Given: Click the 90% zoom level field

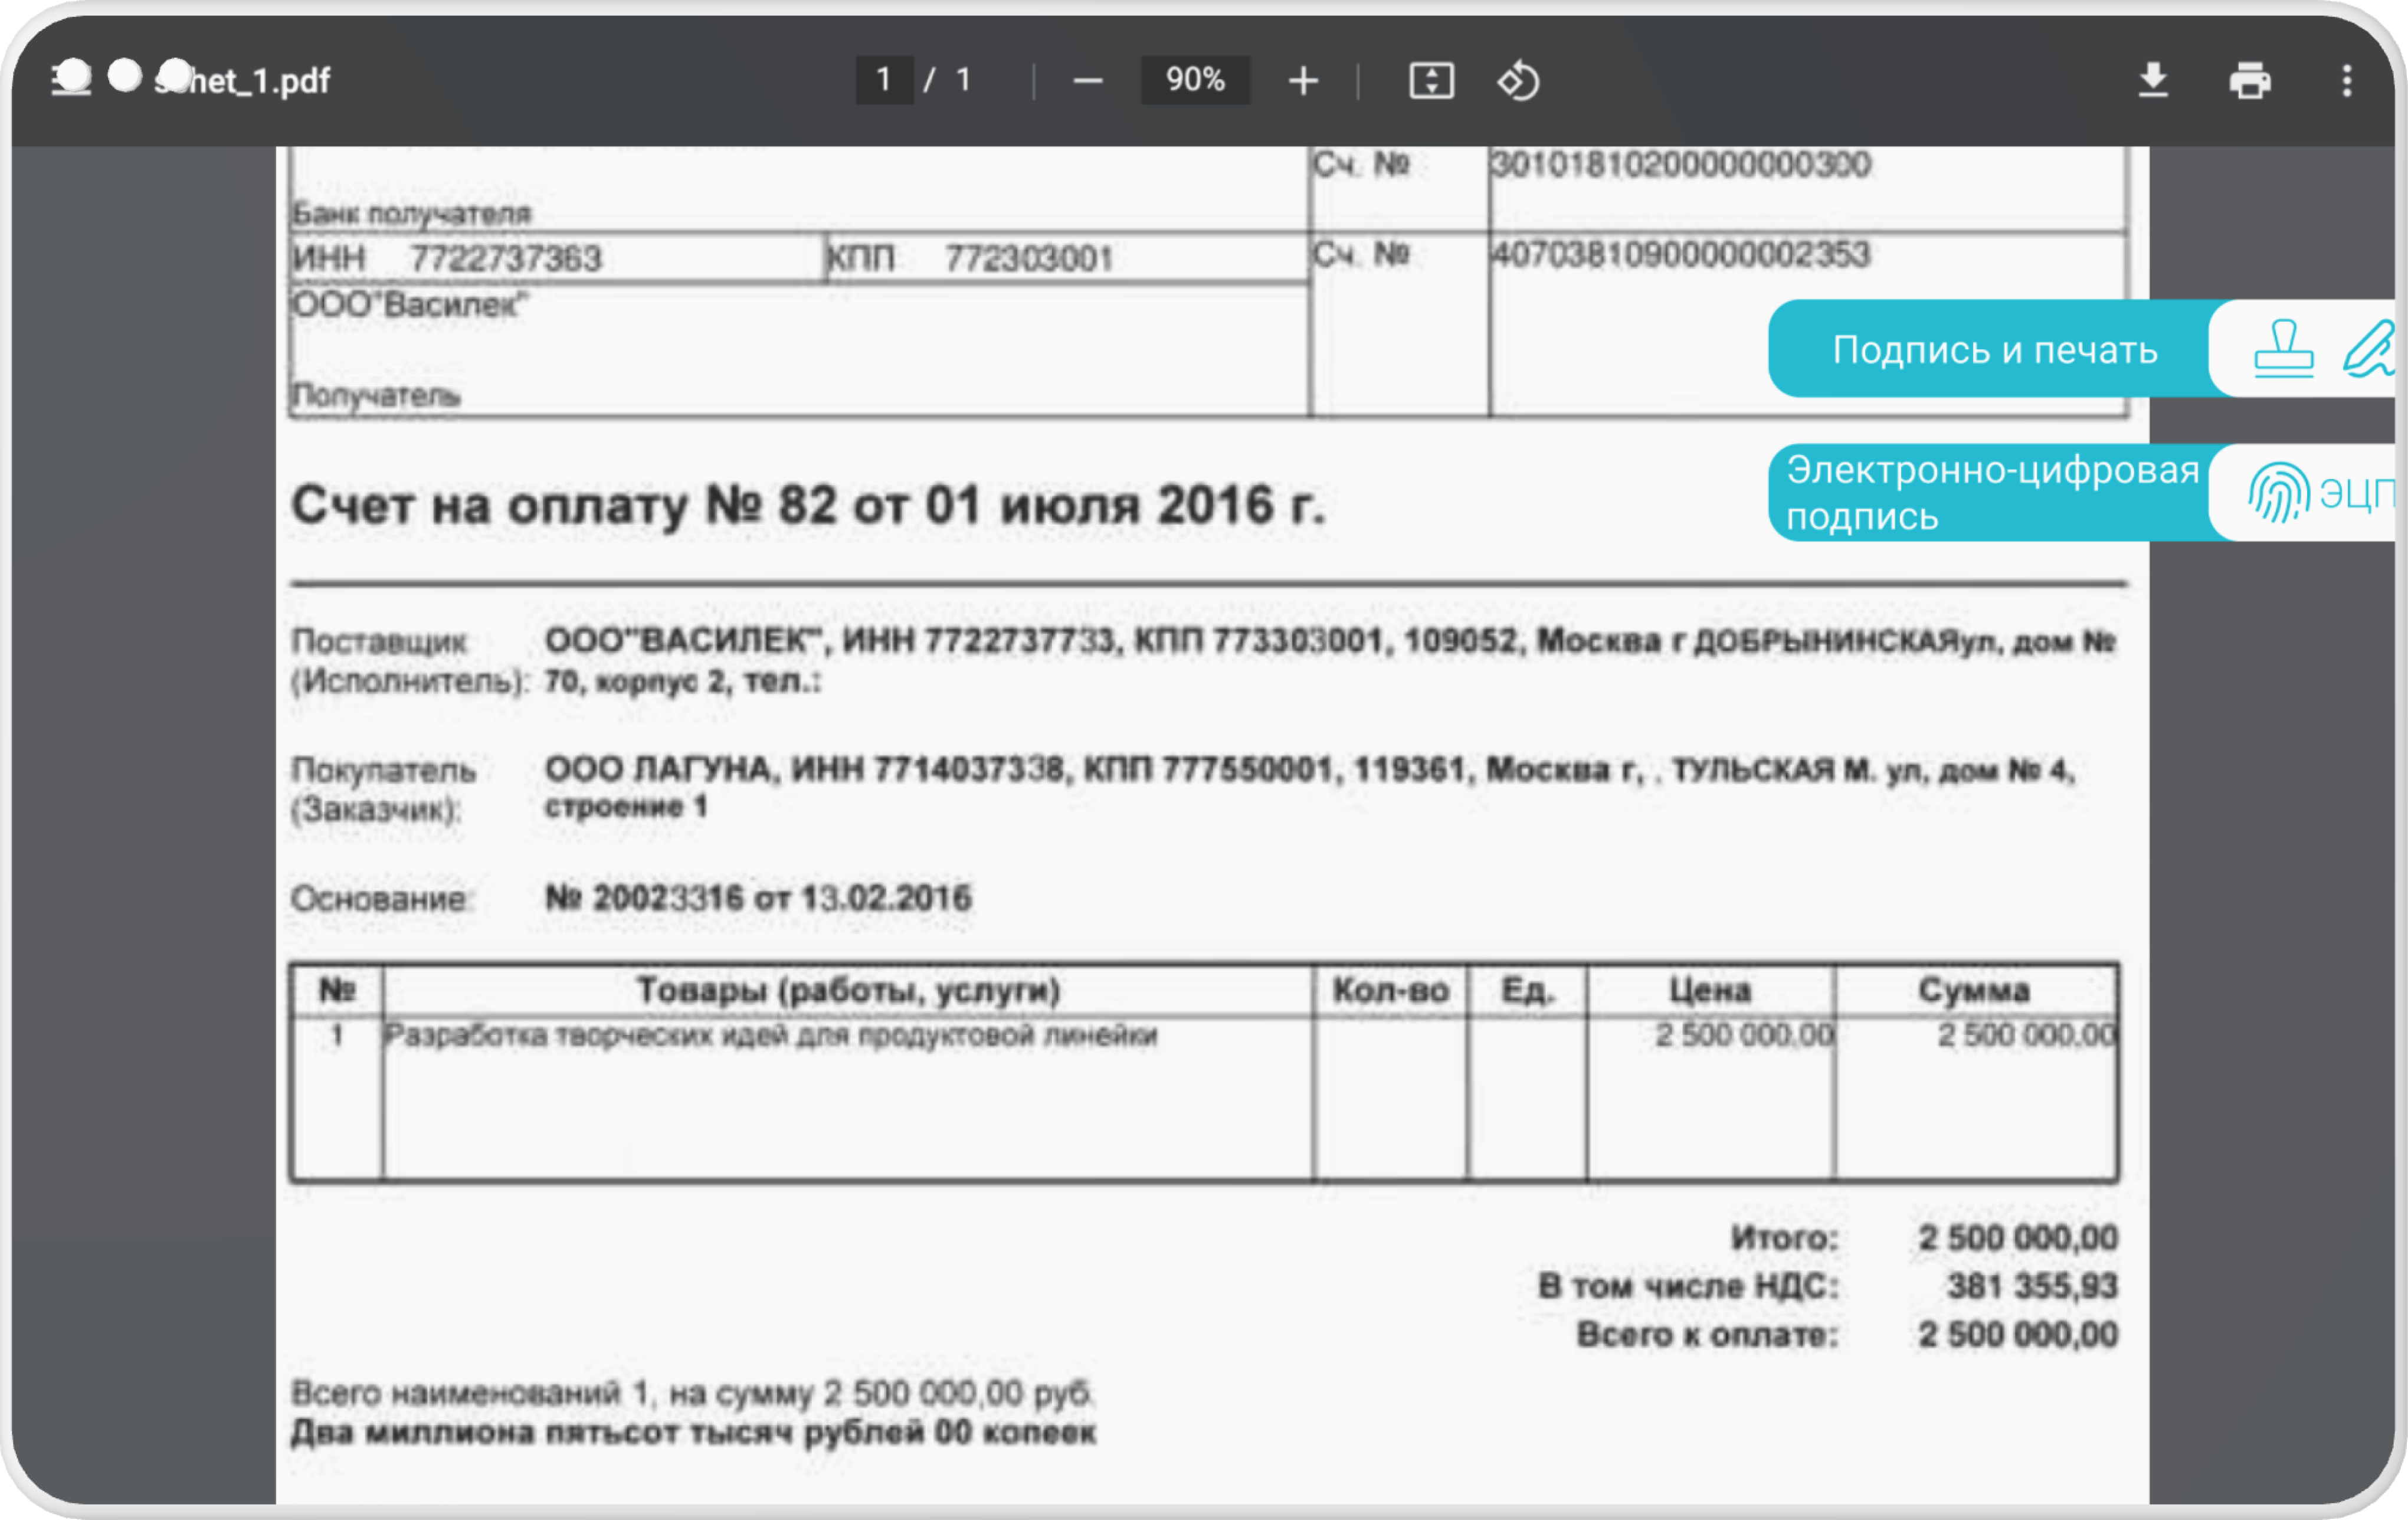Looking at the screenshot, I should [1195, 79].
